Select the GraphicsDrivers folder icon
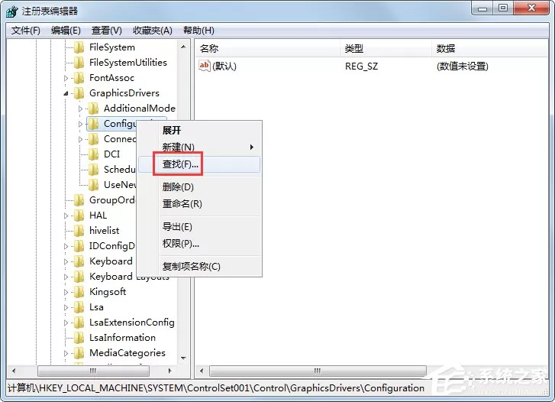The height and width of the screenshot is (402, 555). [79, 93]
